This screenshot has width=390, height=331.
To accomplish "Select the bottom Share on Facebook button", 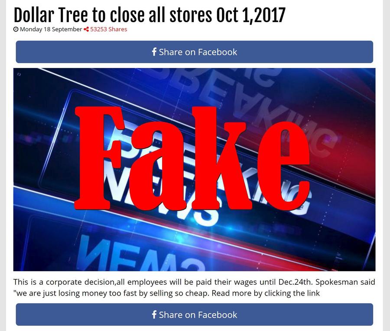I will tap(194, 315).
